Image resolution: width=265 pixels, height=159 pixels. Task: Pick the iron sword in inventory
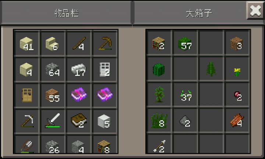click(53, 121)
